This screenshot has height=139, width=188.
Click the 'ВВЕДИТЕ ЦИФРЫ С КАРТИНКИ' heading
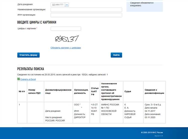37,22
